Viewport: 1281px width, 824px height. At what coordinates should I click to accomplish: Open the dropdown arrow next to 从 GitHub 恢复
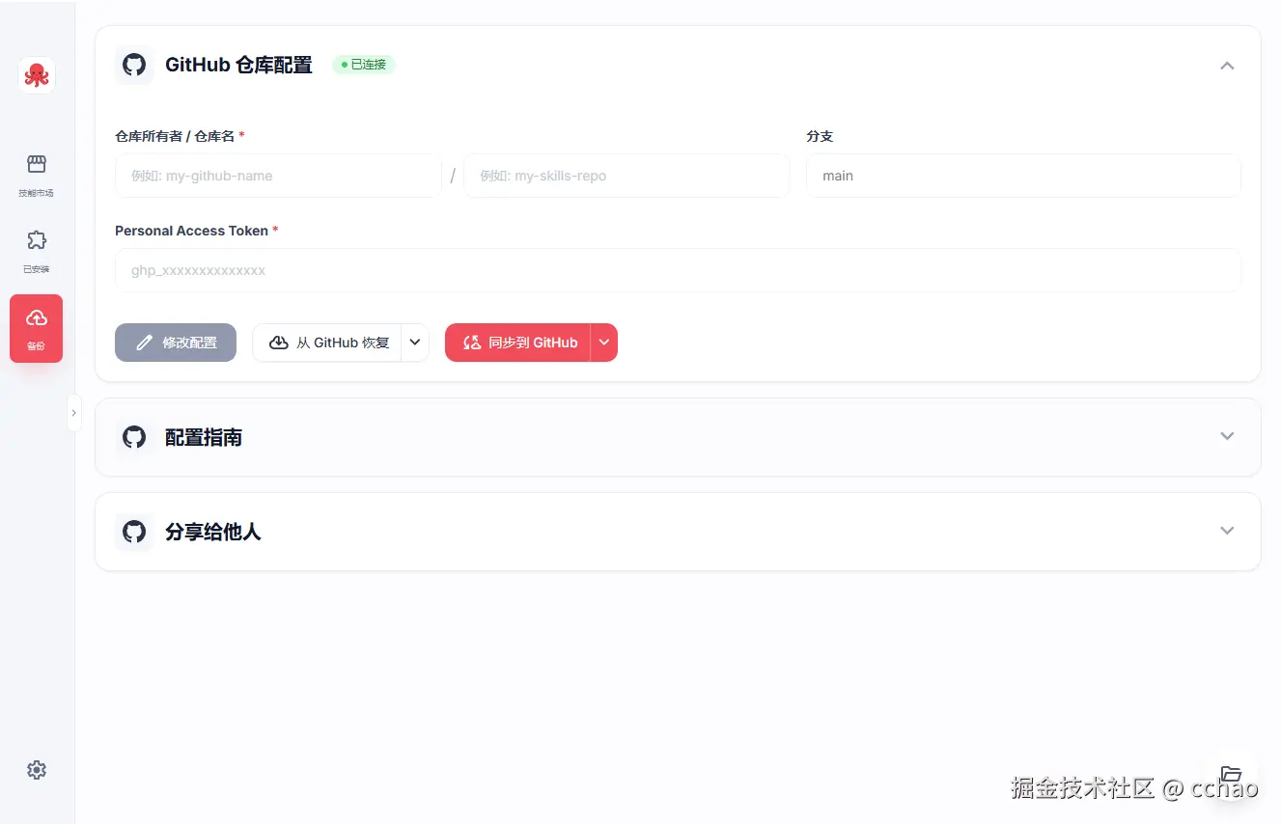(415, 343)
